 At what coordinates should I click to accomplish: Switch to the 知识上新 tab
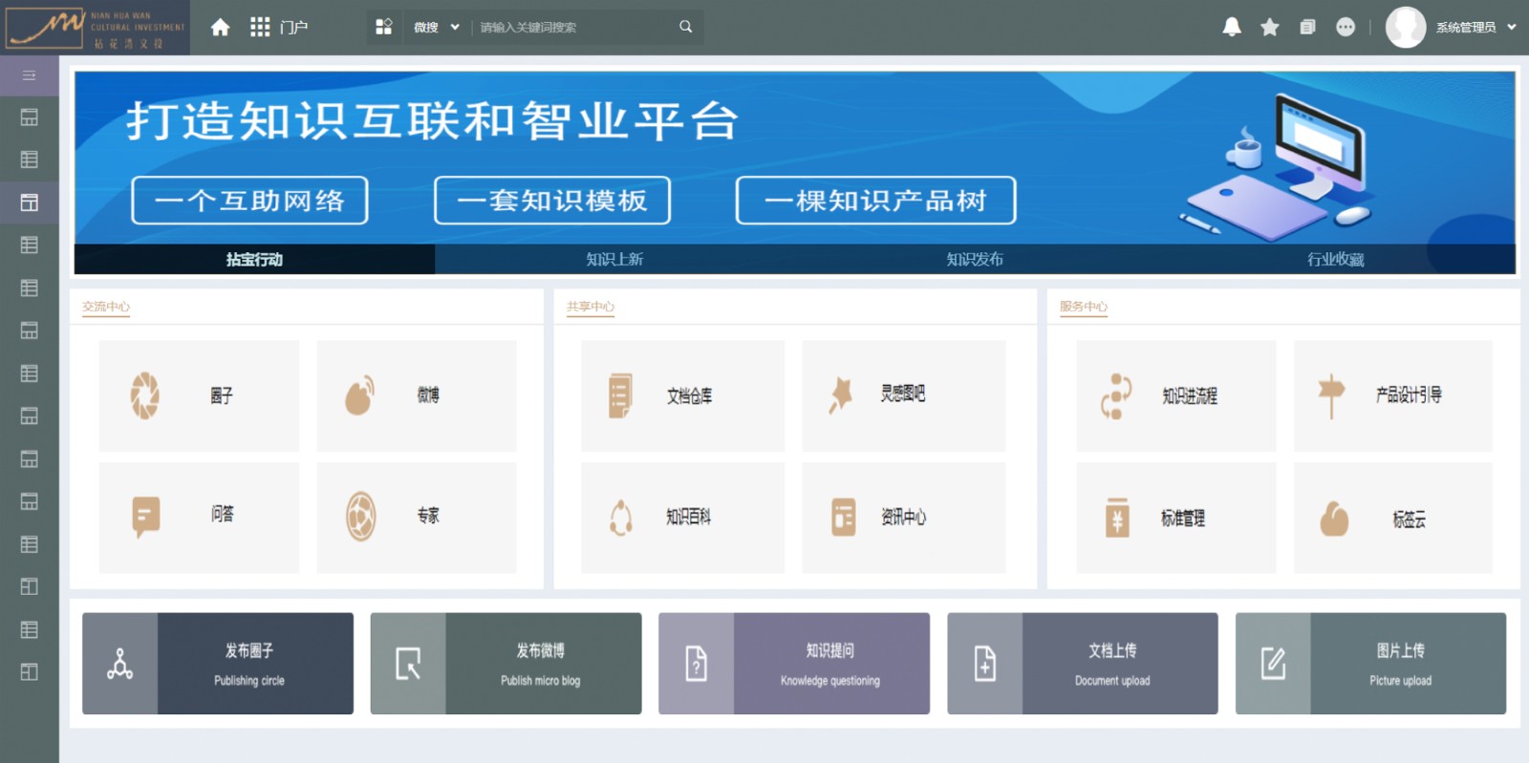coord(614,259)
